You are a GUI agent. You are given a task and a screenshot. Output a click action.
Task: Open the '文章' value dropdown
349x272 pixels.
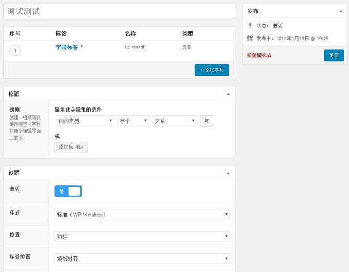point(174,121)
